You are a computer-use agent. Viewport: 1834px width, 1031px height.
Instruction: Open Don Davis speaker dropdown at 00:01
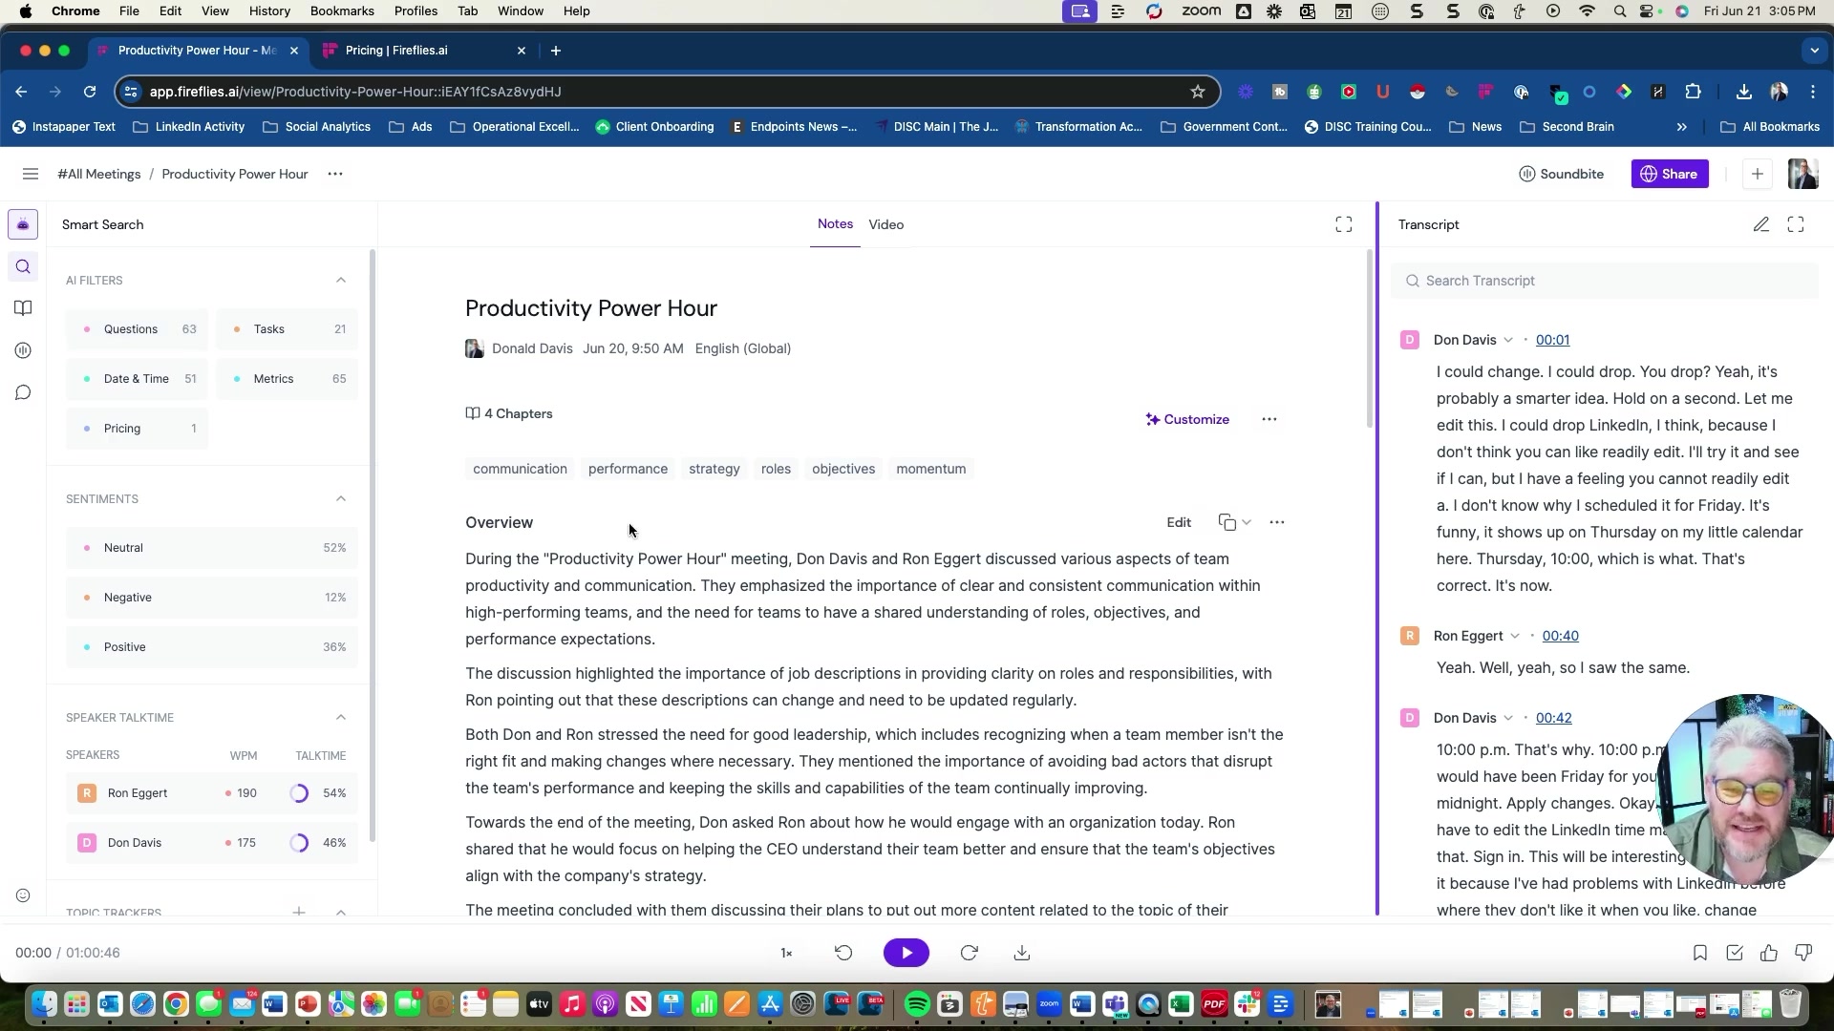1507,340
